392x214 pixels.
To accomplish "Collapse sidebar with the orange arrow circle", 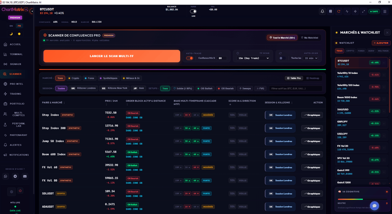I will coord(32,11).
